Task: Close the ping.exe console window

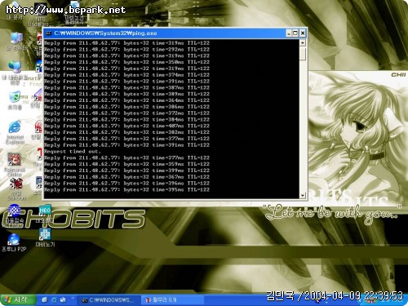Action: point(303,33)
